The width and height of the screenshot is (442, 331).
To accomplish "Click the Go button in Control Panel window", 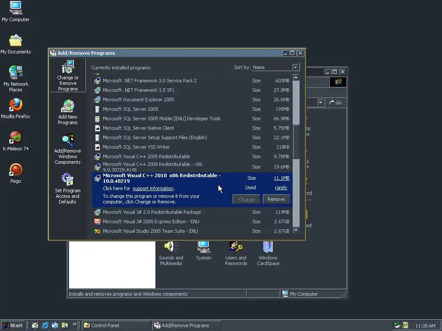I will coord(335,103).
